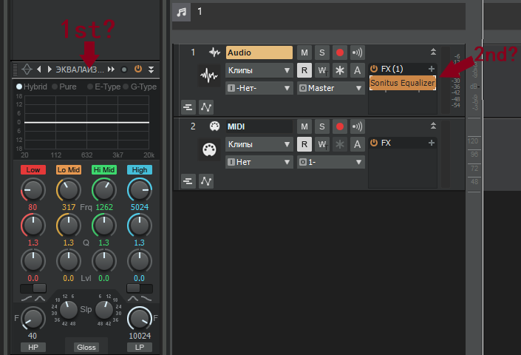Solo the MIDI track
The width and height of the screenshot is (521, 355).
coord(322,126)
